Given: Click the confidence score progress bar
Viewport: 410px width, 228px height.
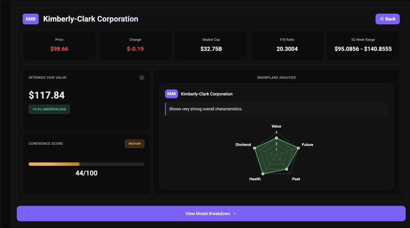Looking at the screenshot, I should (x=86, y=164).
